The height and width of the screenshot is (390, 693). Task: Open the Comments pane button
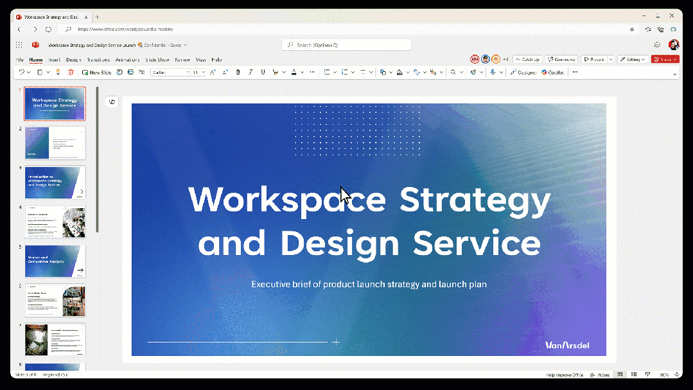(x=561, y=59)
